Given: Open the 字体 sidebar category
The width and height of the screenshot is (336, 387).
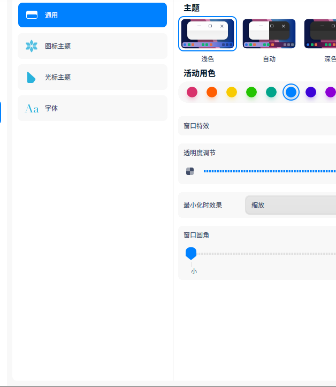Looking at the screenshot, I should (93, 108).
